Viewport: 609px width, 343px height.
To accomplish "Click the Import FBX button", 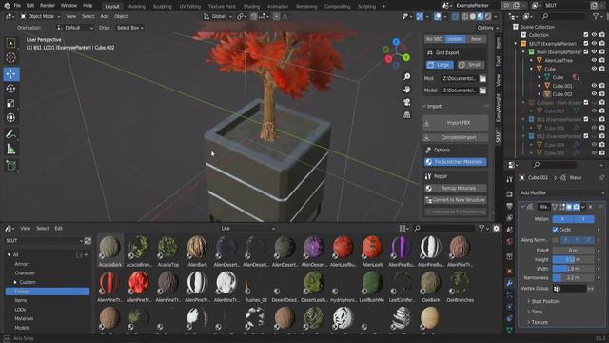I will tap(455, 123).
